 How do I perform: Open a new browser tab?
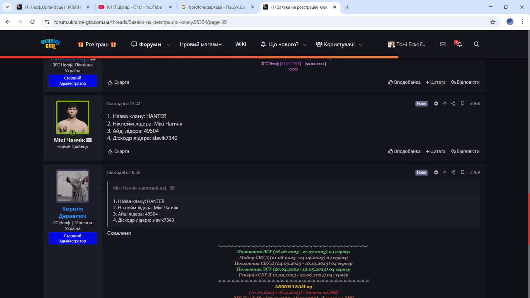pos(347,7)
